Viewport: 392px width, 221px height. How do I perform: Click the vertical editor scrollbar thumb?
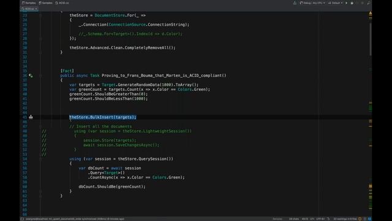(370, 39)
